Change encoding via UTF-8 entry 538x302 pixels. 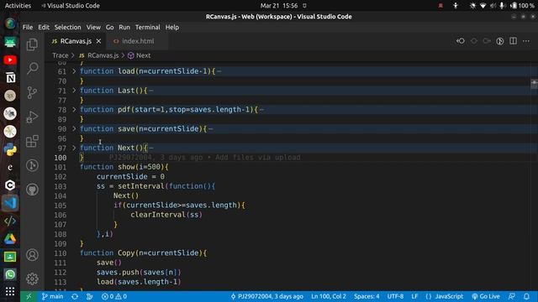[395, 296]
